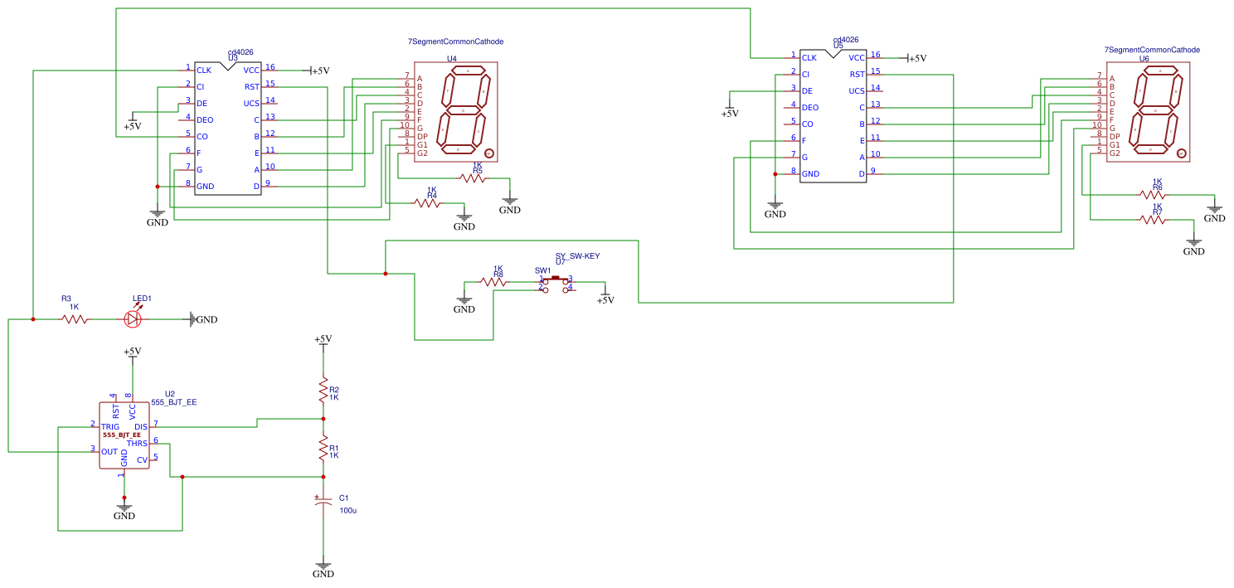Screen dimensions: 1234x588
Task: Select resistor R5 symbol
Action: pos(473,177)
